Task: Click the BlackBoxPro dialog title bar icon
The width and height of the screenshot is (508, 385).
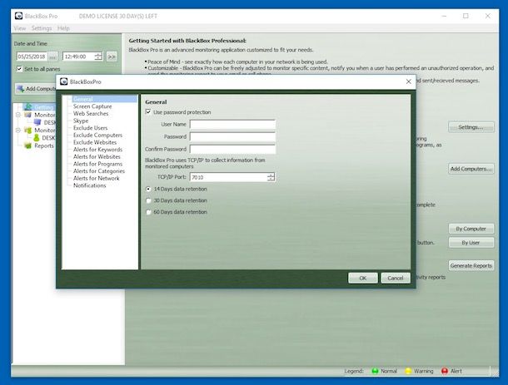Action: pos(64,81)
